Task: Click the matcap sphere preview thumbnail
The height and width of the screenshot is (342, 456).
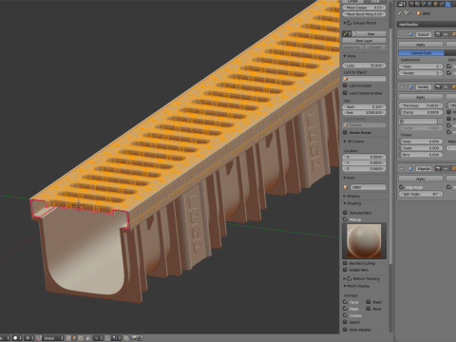Action: (x=364, y=241)
